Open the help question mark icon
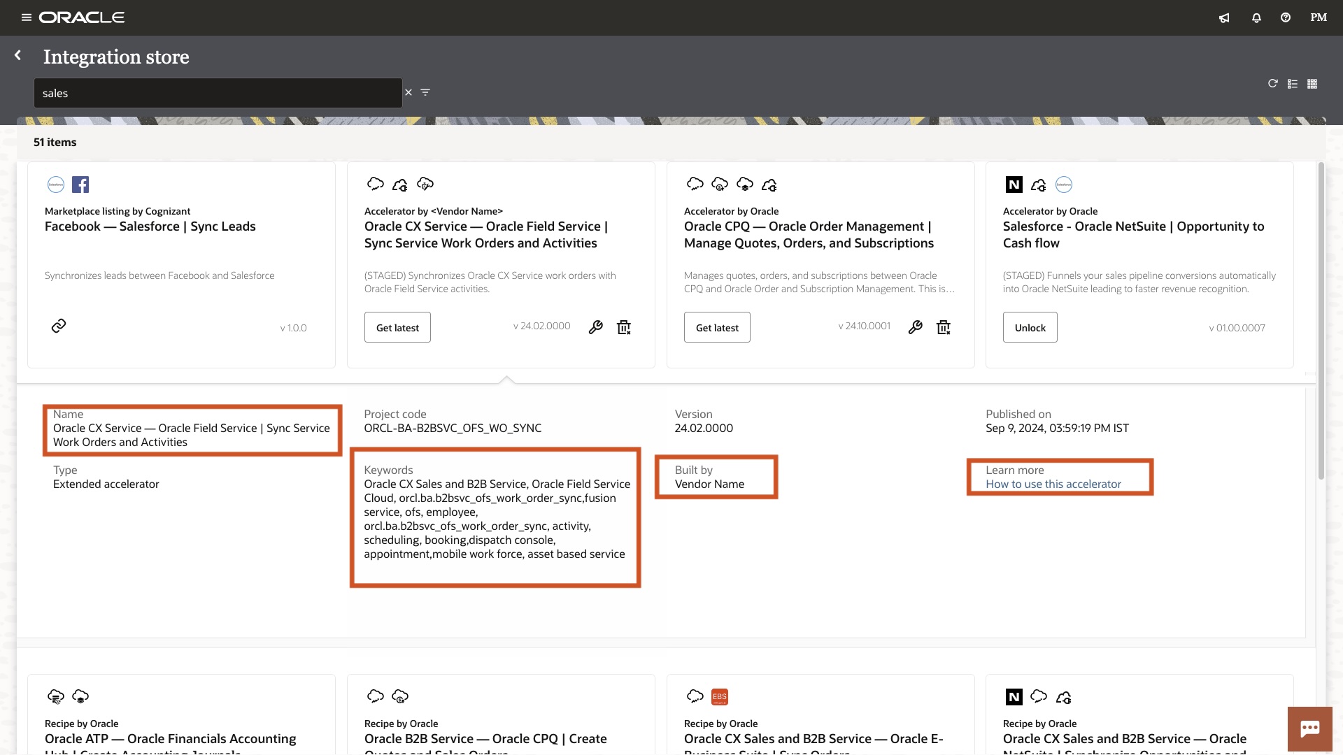 point(1286,17)
